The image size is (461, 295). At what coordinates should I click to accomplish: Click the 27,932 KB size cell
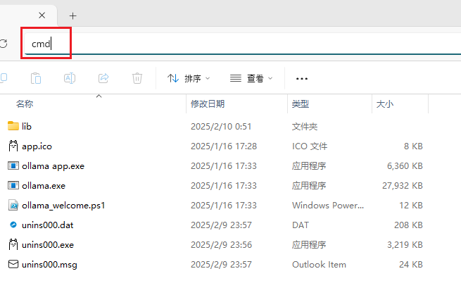point(403,186)
